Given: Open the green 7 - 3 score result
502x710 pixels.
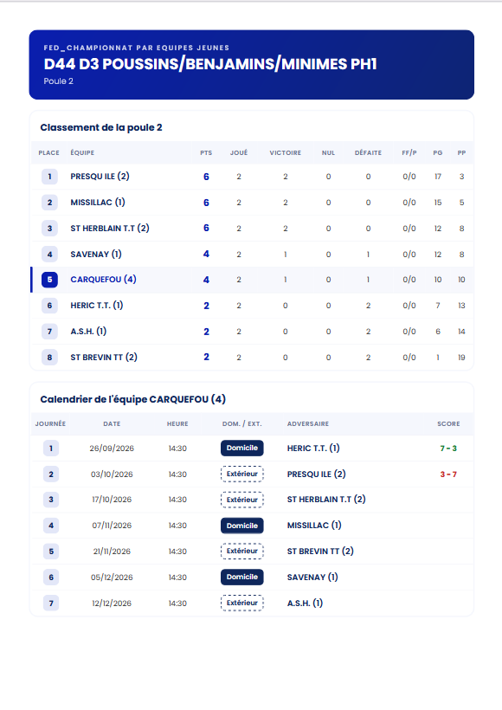Looking at the screenshot, I should pos(448,449).
